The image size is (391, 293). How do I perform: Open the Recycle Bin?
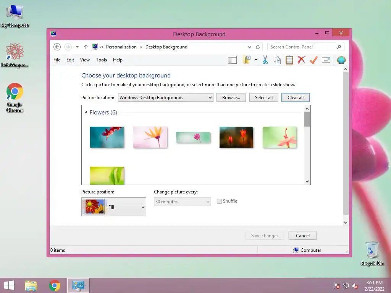[372, 253]
